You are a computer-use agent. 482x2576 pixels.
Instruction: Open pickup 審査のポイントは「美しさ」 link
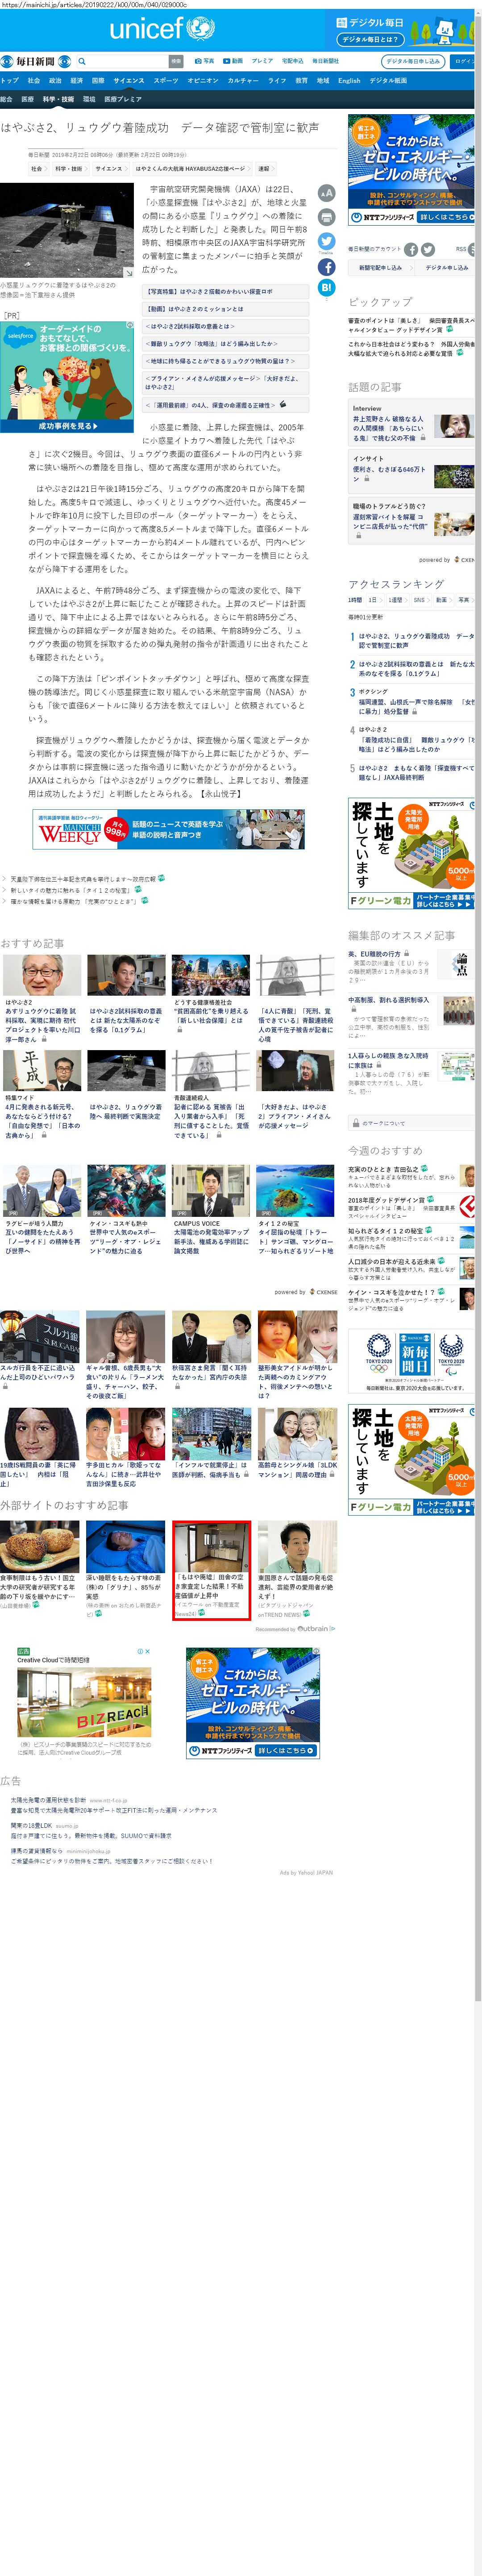(x=411, y=325)
